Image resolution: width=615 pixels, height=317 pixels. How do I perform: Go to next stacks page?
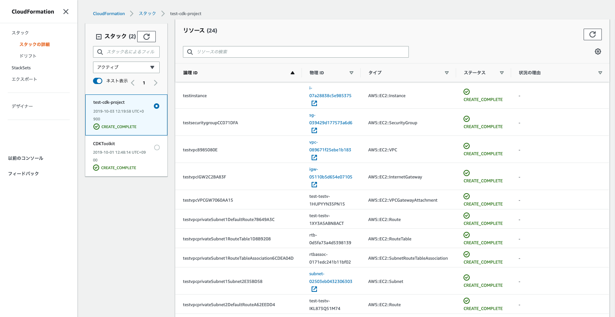[x=155, y=83]
